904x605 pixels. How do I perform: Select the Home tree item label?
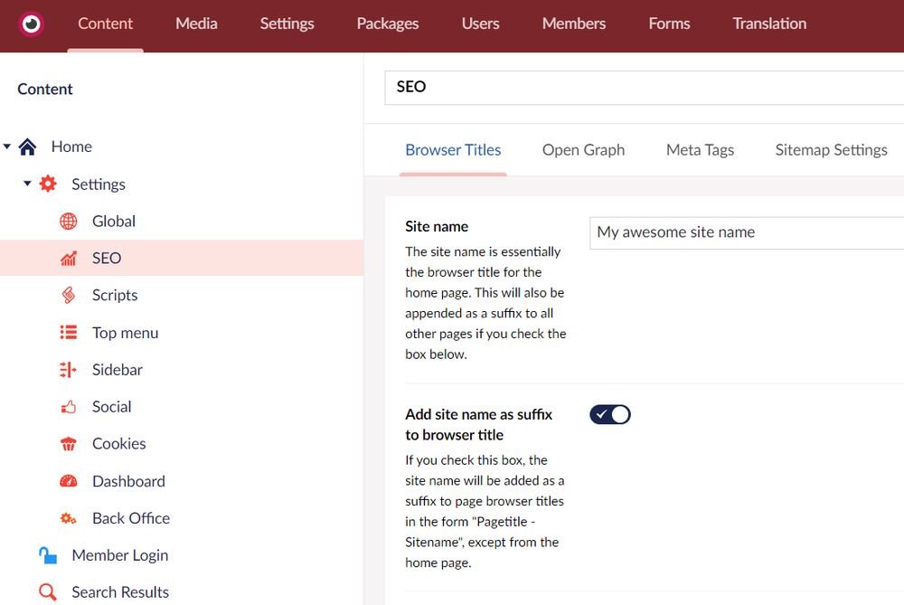pos(71,147)
